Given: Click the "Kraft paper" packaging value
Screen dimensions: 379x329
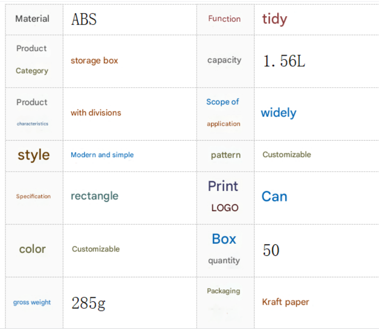Looking at the screenshot, I should pyautogui.click(x=285, y=302).
